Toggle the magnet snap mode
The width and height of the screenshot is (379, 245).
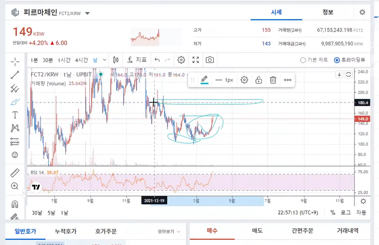pos(15,204)
